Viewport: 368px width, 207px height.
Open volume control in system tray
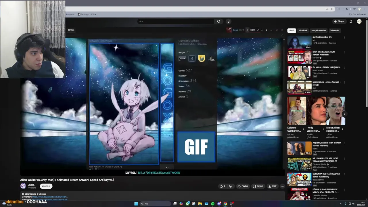tap(353, 204)
